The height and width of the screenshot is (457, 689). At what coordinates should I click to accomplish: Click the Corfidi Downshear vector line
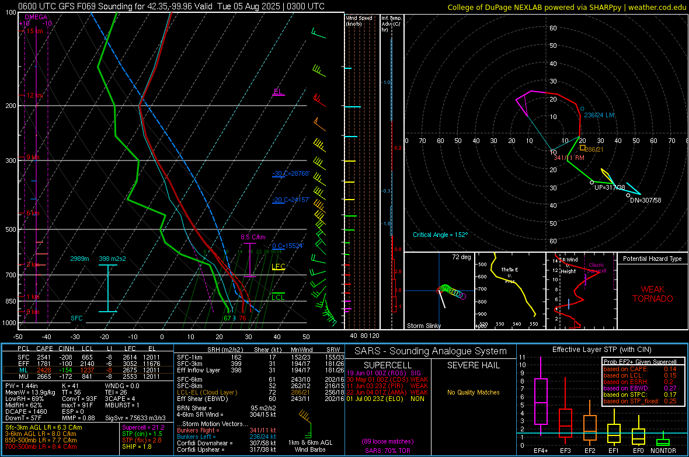tap(227, 444)
